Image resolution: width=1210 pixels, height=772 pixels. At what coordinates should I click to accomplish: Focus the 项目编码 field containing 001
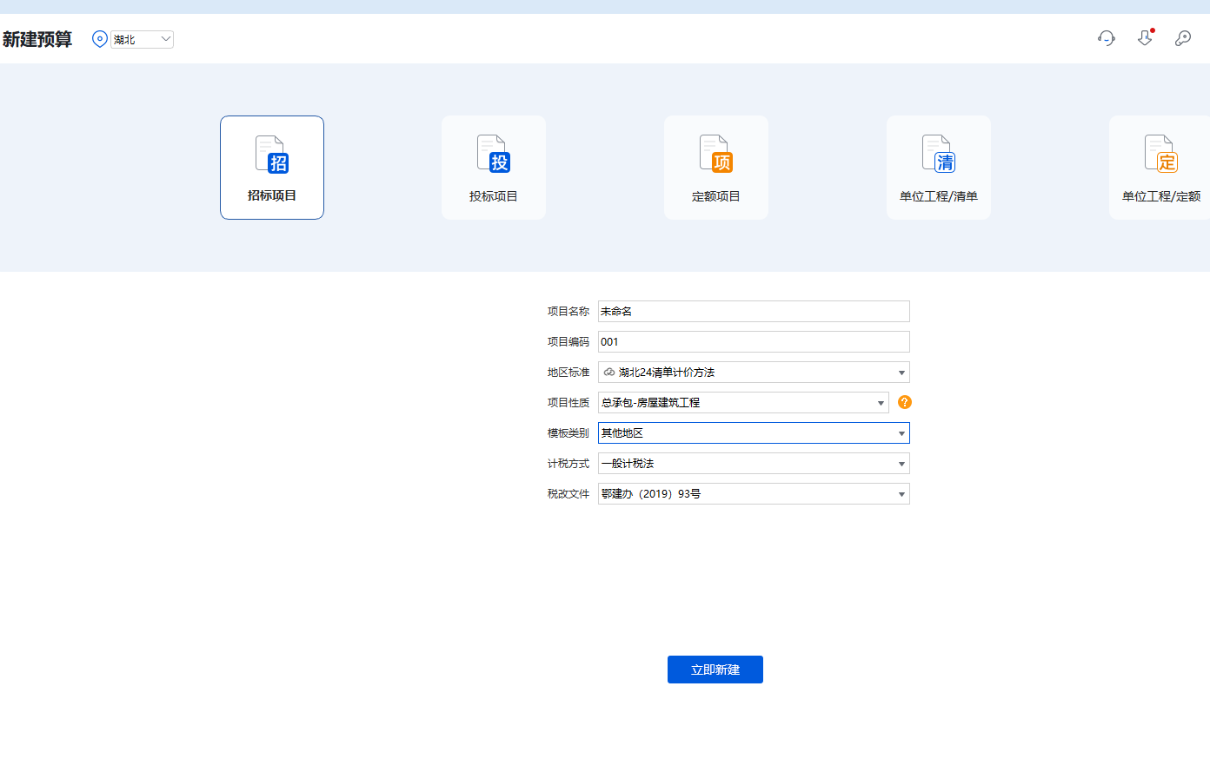coord(754,342)
